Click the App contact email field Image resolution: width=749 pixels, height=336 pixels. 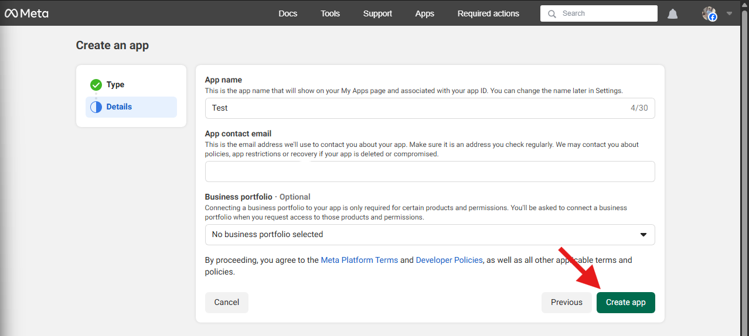pyautogui.click(x=430, y=172)
